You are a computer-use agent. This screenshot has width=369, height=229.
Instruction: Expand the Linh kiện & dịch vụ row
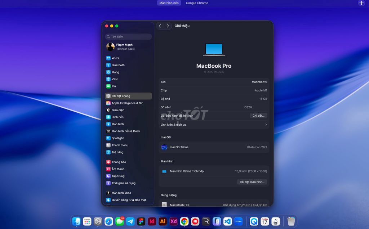point(214,124)
